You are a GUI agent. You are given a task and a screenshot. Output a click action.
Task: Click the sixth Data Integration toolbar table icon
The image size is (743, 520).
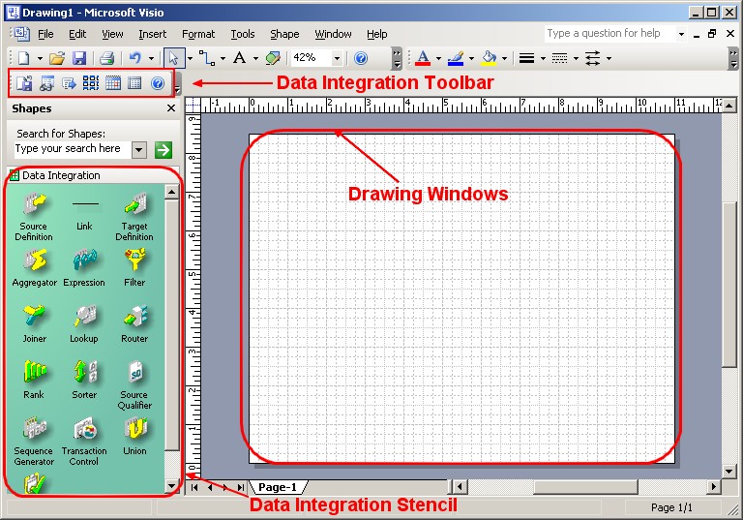134,83
